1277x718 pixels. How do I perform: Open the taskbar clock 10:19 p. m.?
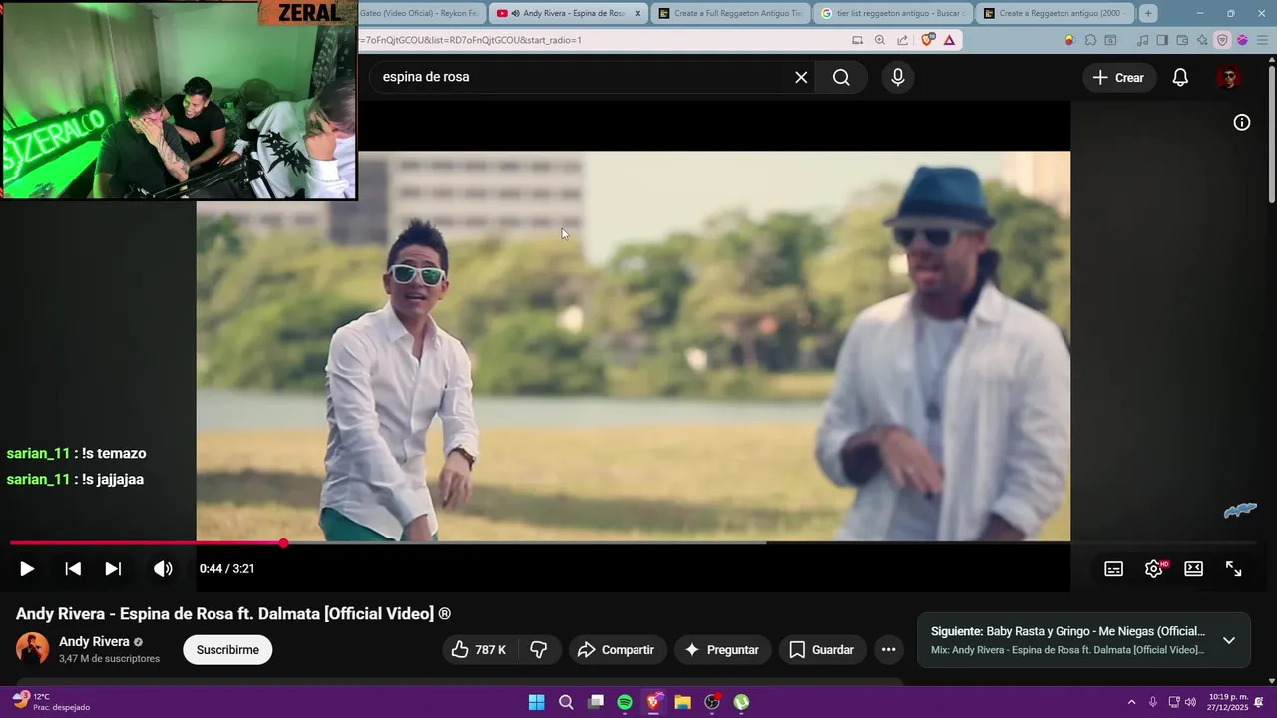(x=1228, y=702)
